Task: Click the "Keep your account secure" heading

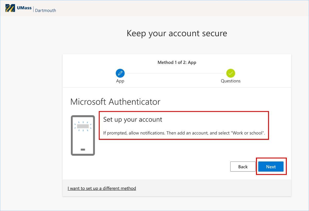Action: [177, 33]
